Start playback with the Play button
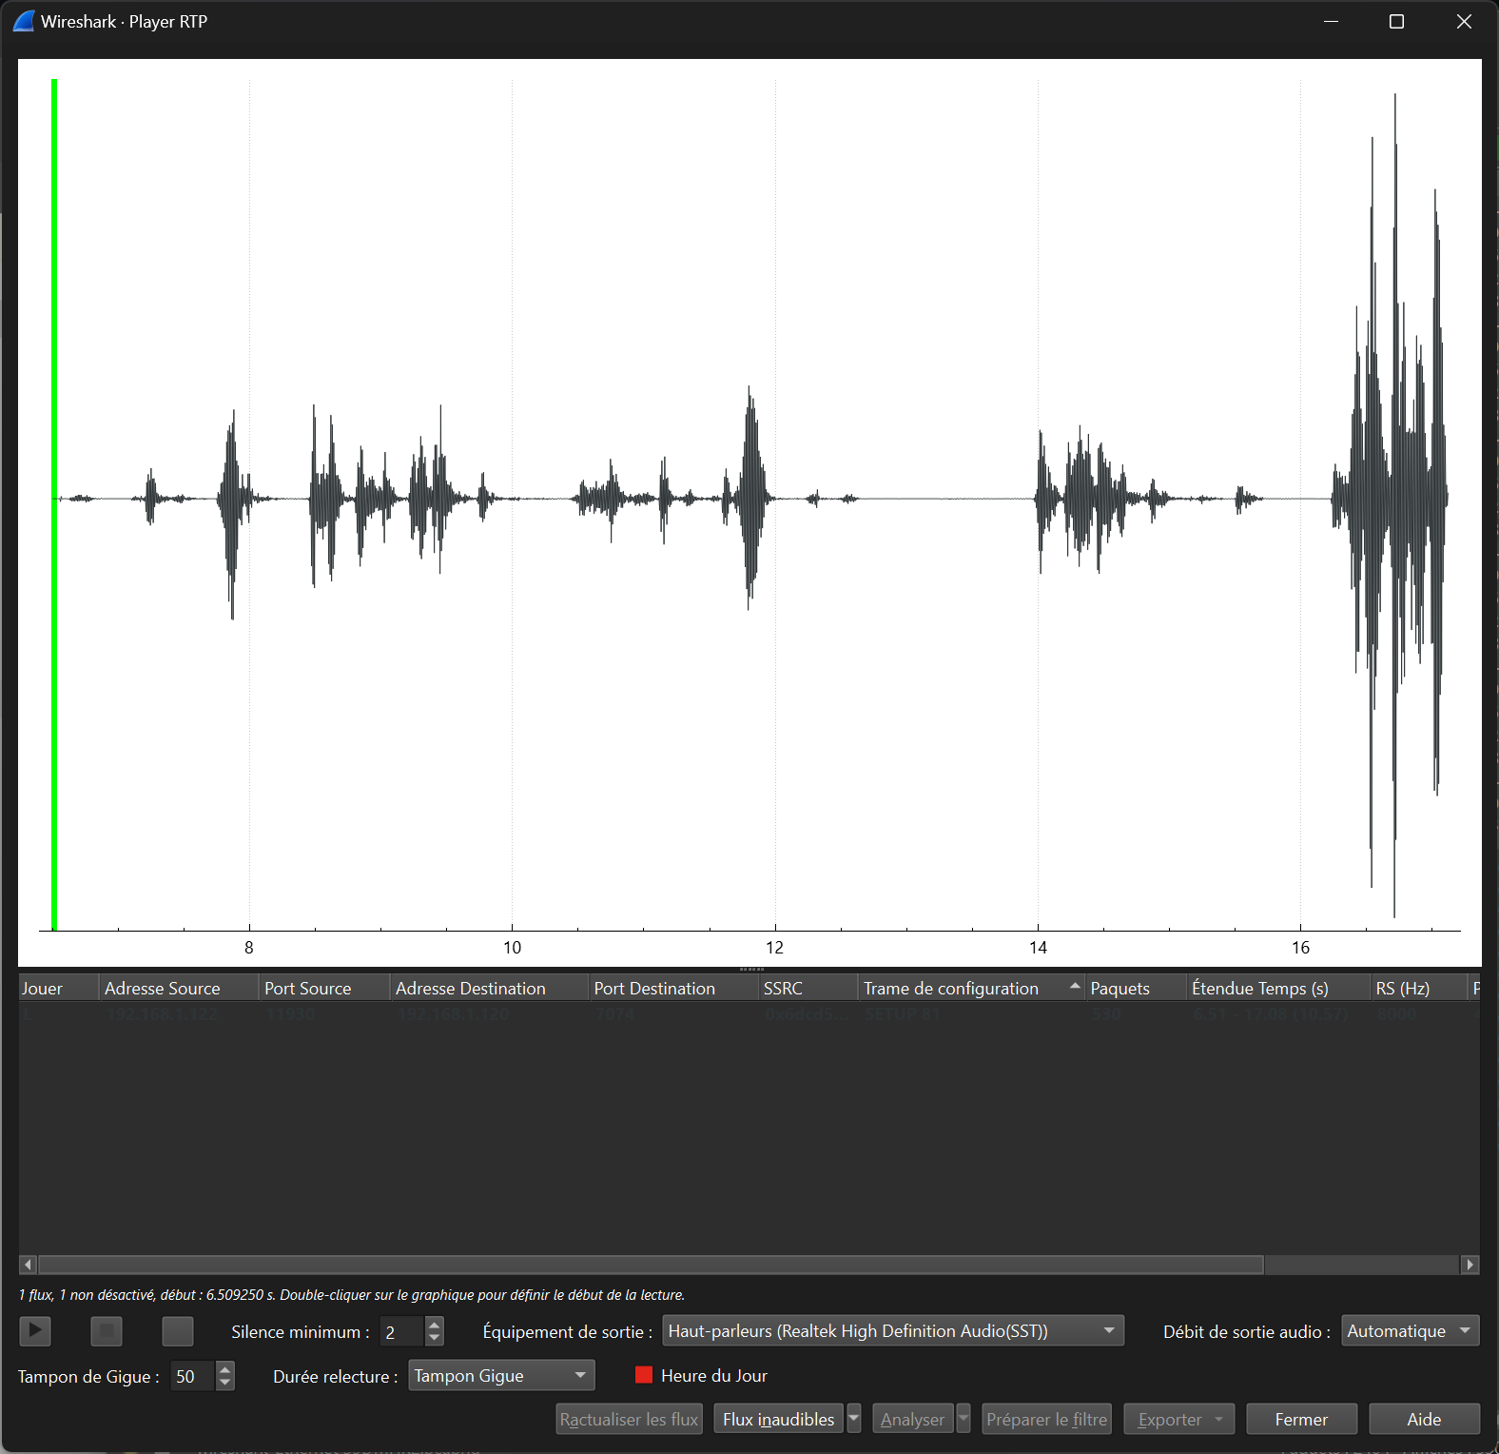 point(35,1330)
